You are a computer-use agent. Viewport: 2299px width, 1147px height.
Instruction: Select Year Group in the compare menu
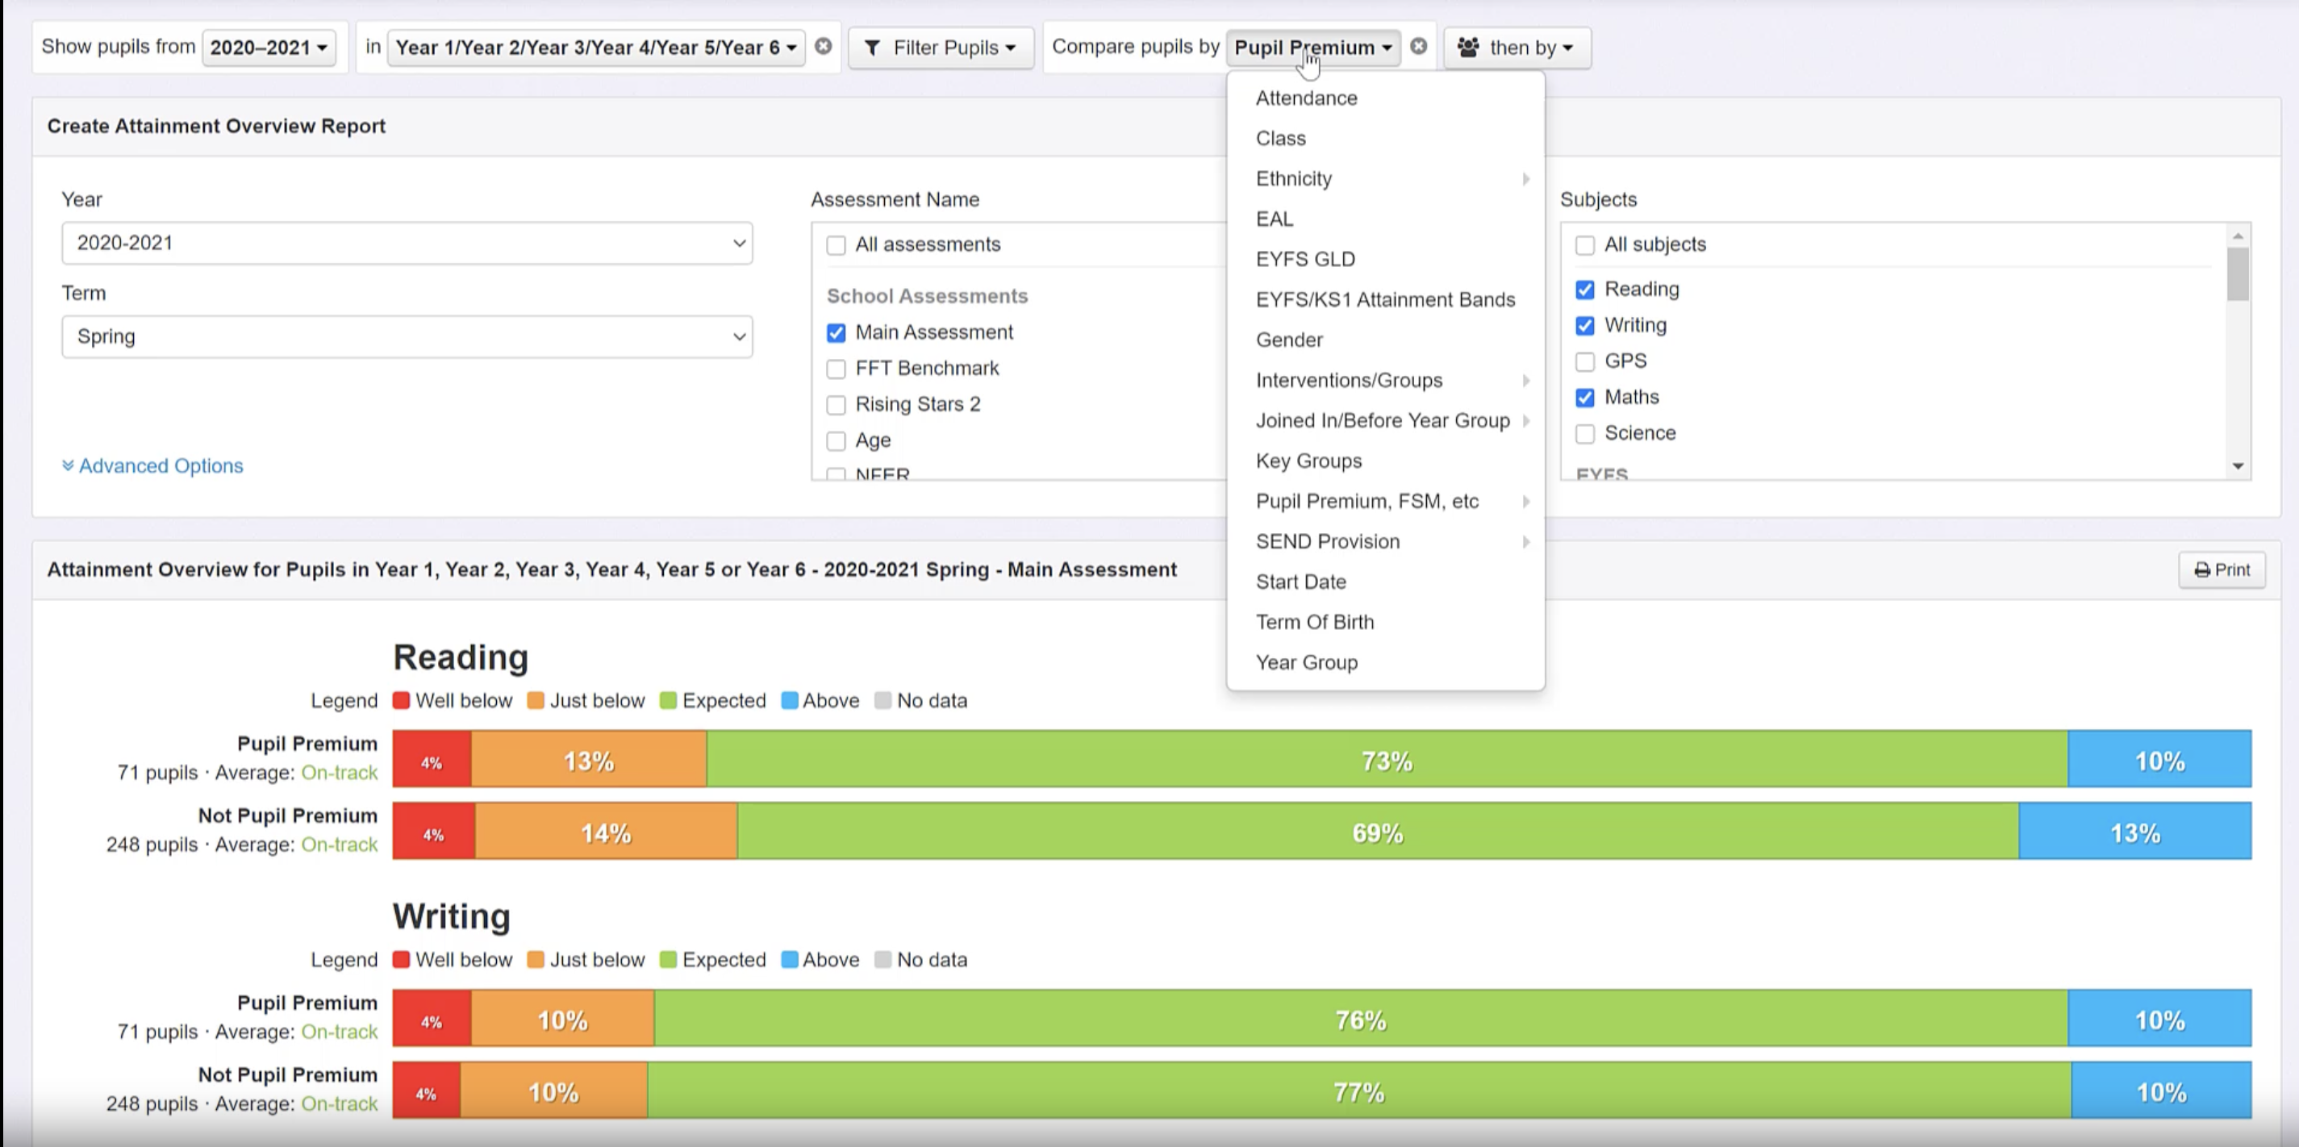tap(1307, 663)
